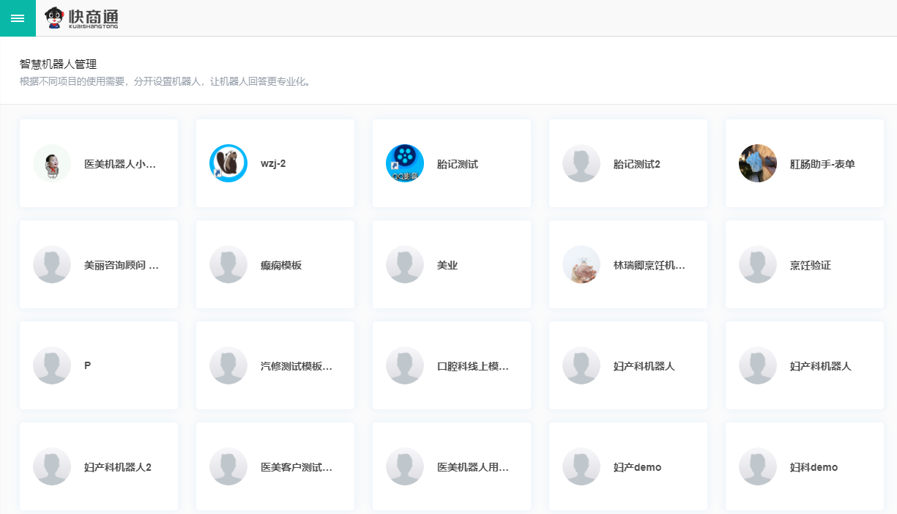897x514 pixels.
Task: Click the default avatar of 癫痫模板
Action: (x=228, y=264)
